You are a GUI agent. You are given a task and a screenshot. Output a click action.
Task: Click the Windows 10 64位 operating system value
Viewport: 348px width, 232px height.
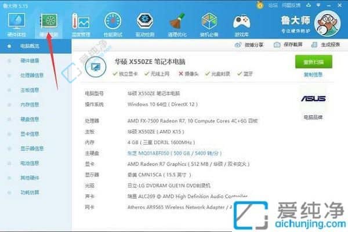tap(162, 104)
